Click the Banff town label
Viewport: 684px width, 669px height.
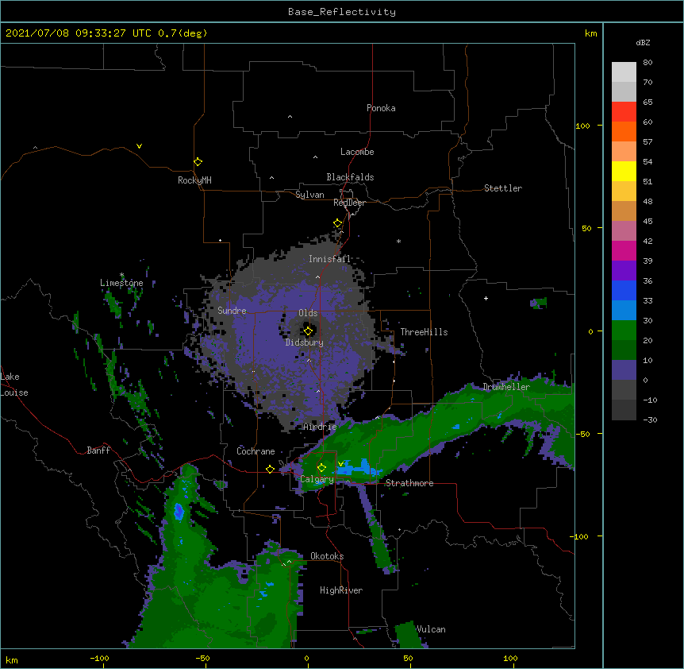(x=98, y=451)
